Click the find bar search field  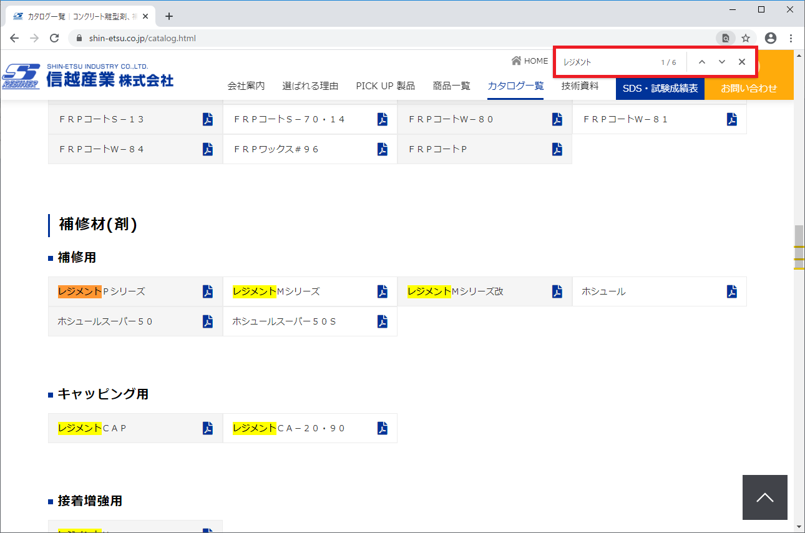(608, 62)
